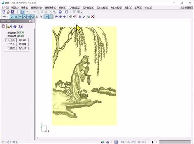Image resolution: width=194 pixels, height=144 pixels.
Task: Click the cut scissors icon
Action: pyautogui.click(x=46, y=12)
